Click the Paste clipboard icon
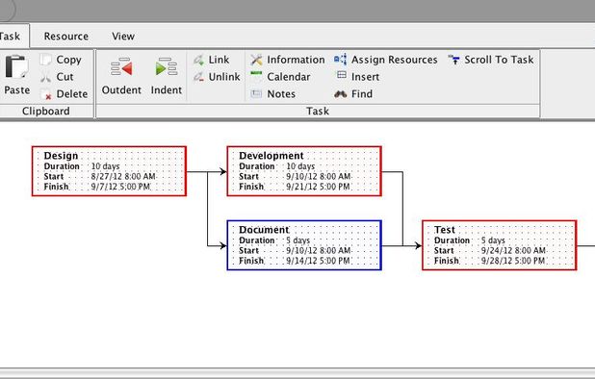The height and width of the screenshot is (379, 595). (16, 67)
